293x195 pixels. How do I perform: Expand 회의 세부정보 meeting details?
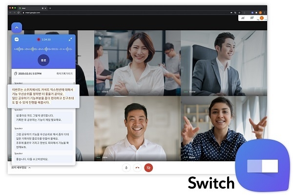[21, 168]
